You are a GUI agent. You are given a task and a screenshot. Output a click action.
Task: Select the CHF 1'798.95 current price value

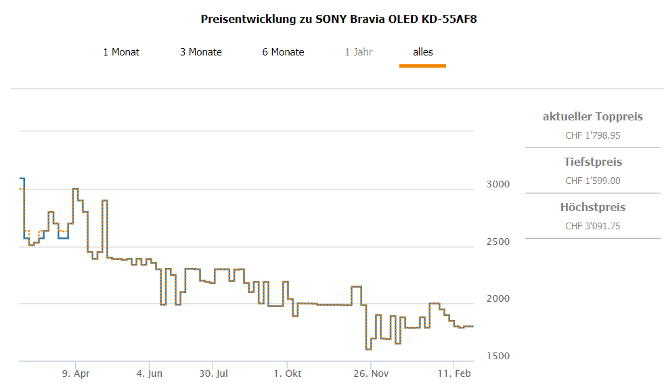[x=593, y=135]
